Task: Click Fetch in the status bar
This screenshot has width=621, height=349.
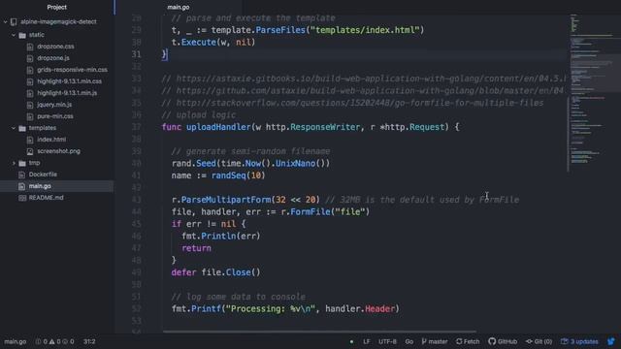Action: coord(468,341)
